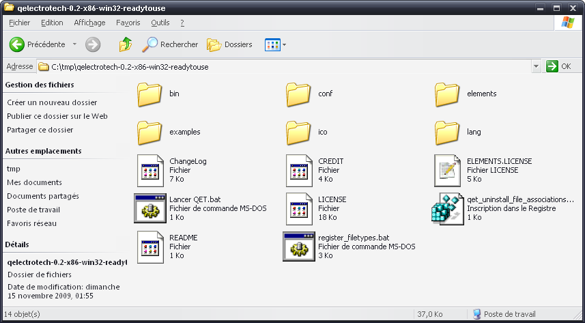The width and height of the screenshot is (585, 323).
Task: Click Publier ce dossier sur le Web
Action: click(x=57, y=117)
